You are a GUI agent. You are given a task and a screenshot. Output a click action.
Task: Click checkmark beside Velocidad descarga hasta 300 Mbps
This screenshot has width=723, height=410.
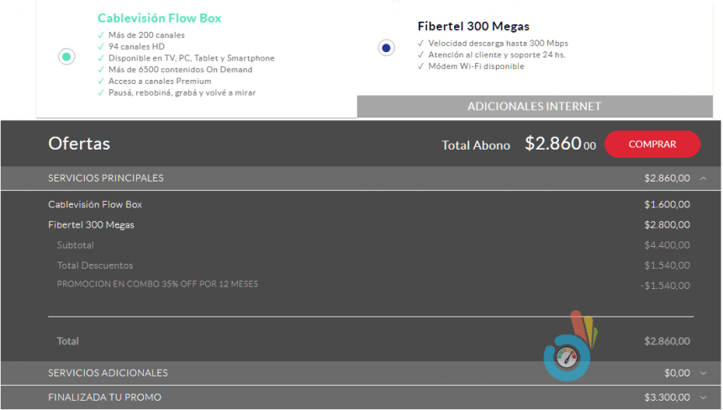pos(420,43)
